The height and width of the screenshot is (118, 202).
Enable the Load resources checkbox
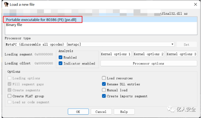click(x=104, y=78)
